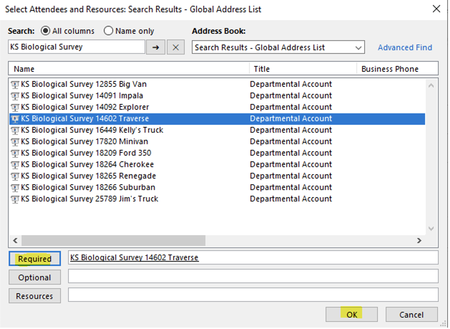Open the Advanced Find link
This screenshot has height=329, width=450.
tap(404, 48)
